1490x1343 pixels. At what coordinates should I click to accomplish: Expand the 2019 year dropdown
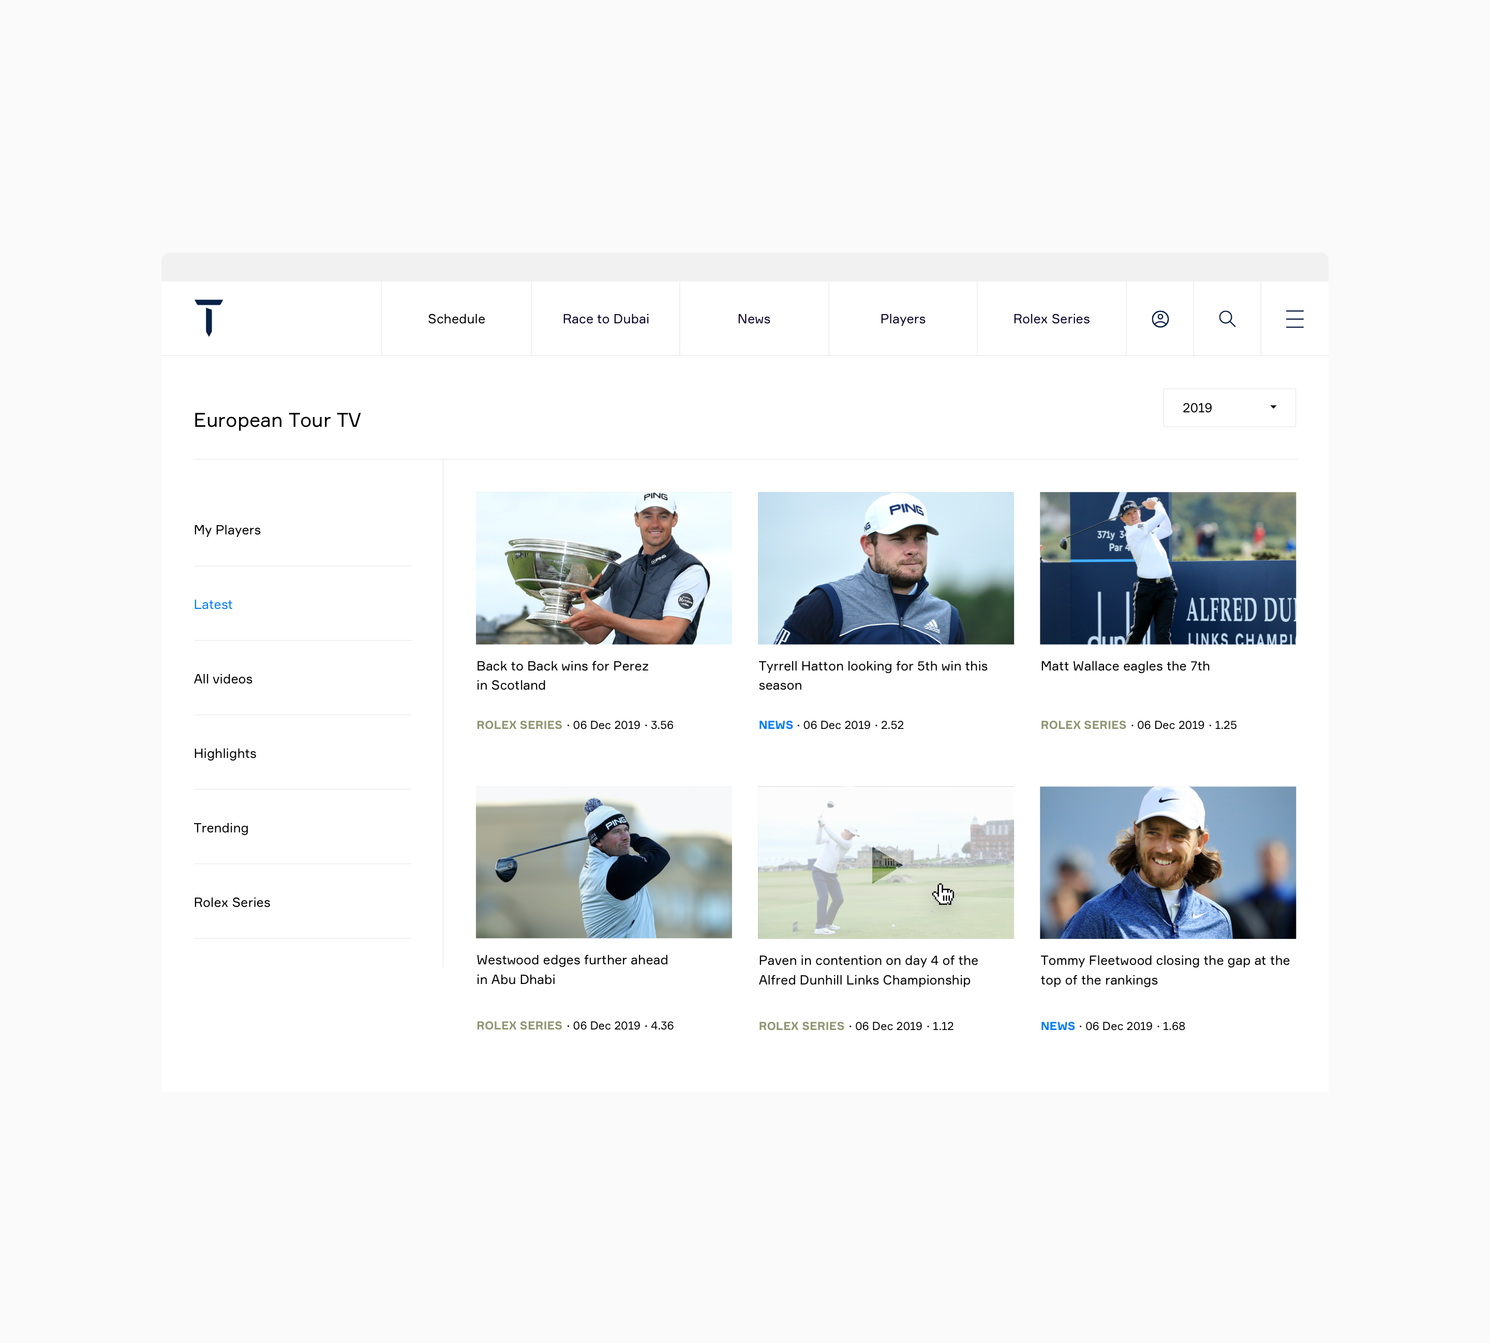tap(1229, 408)
